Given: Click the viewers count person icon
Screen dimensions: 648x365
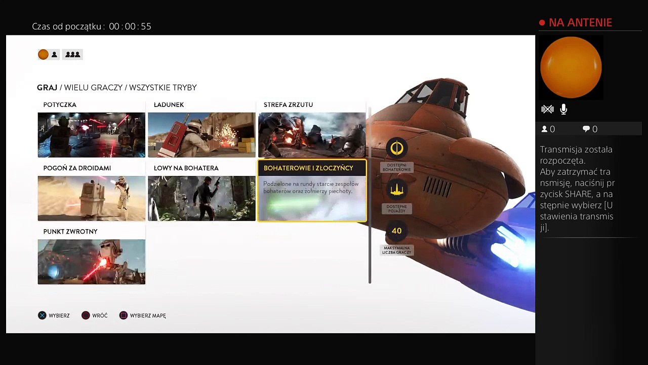Looking at the screenshot, I should click(545, 129).
